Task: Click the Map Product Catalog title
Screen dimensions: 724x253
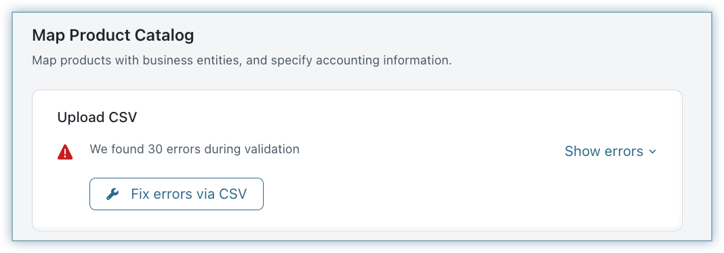Action: (113, 36)
